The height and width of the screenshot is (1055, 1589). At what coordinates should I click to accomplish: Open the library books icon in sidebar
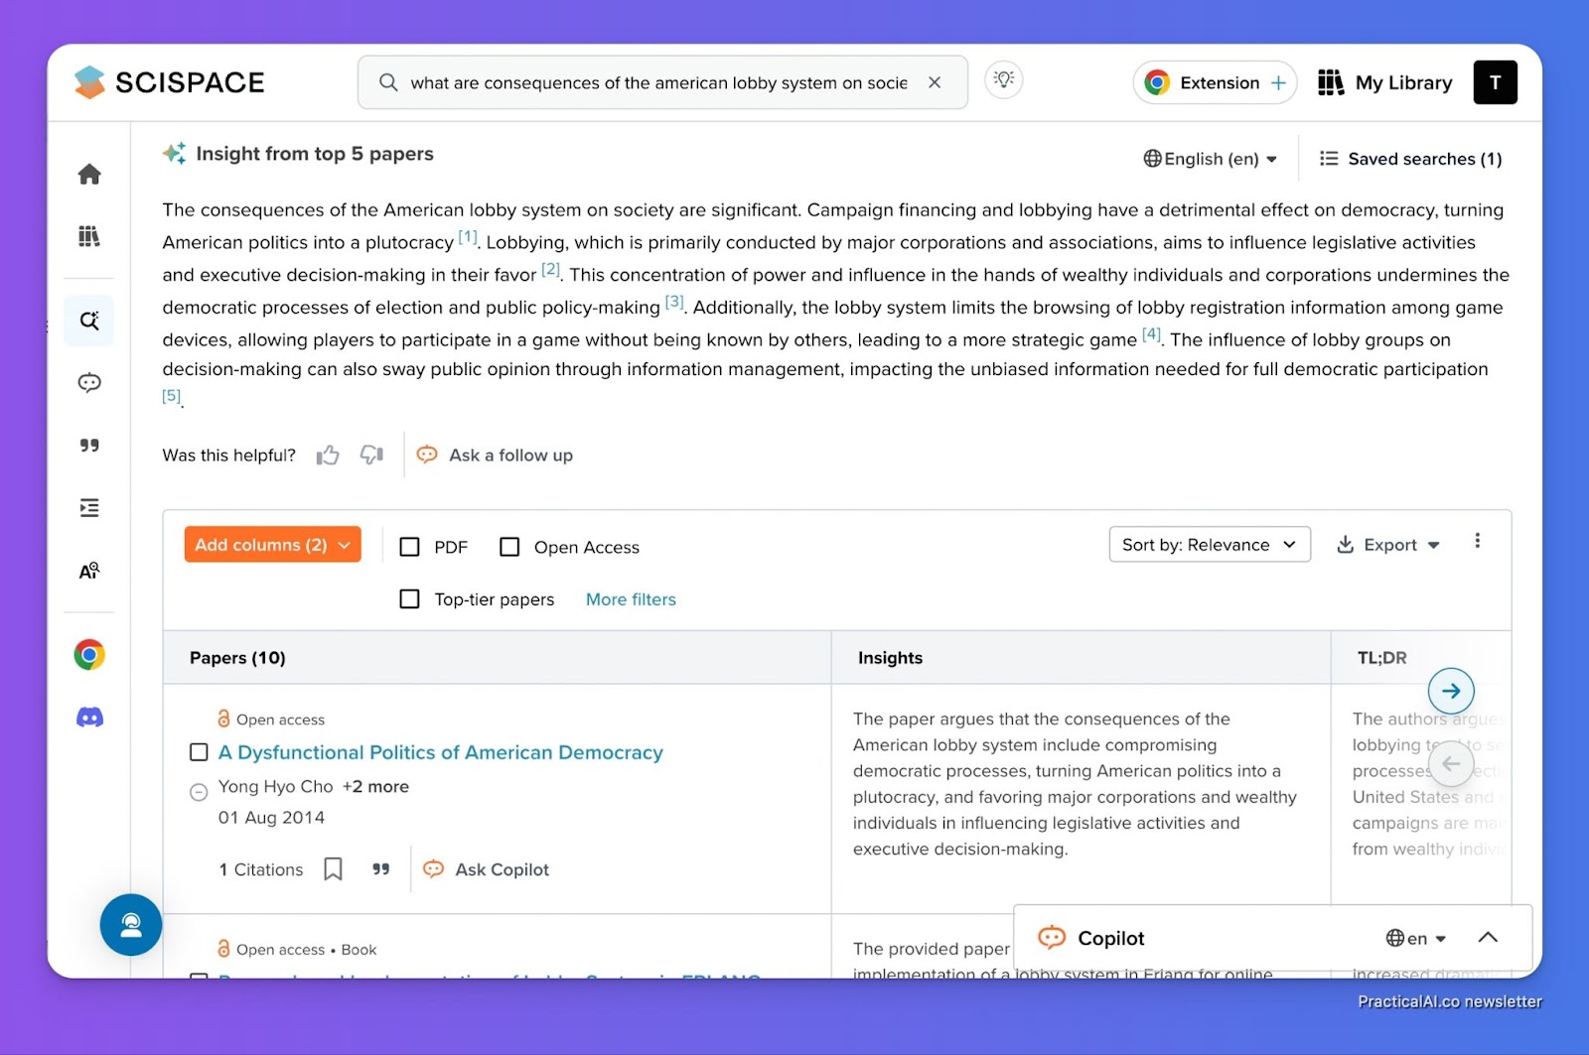pos(89,236)
